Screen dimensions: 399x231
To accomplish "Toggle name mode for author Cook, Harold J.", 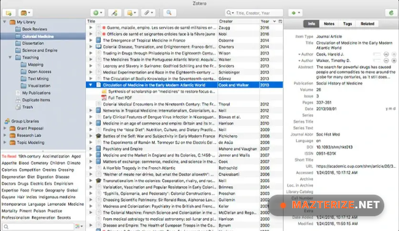I will coord(377,54).
